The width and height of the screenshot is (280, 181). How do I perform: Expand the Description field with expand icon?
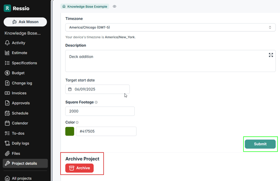(271, 55)
